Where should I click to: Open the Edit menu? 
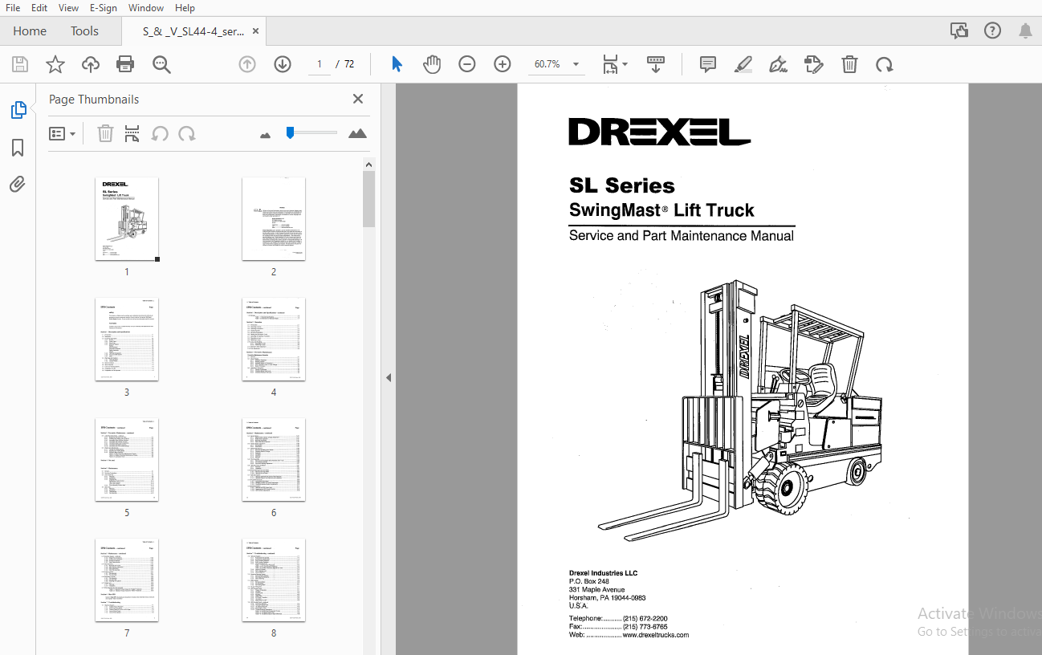(39, 7)
